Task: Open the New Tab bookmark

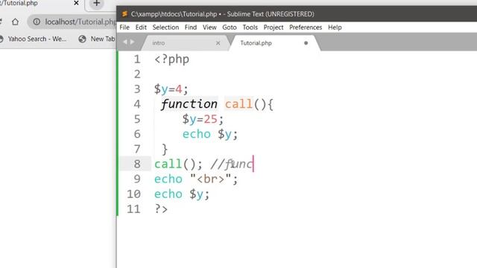Action: (x=97, y=39)
